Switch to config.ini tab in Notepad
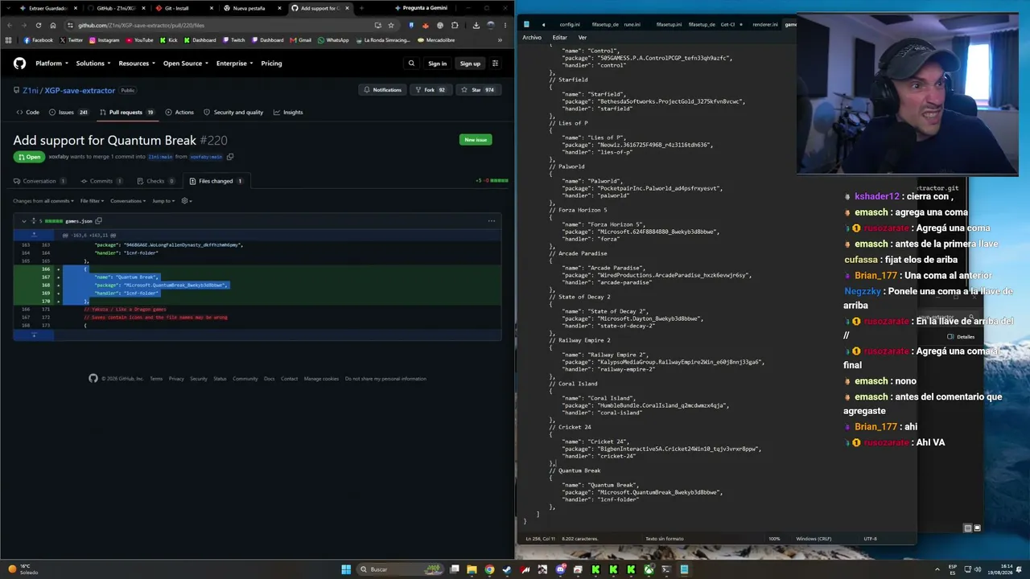The width and height of the screenshot is (1030, 579). 570,25
